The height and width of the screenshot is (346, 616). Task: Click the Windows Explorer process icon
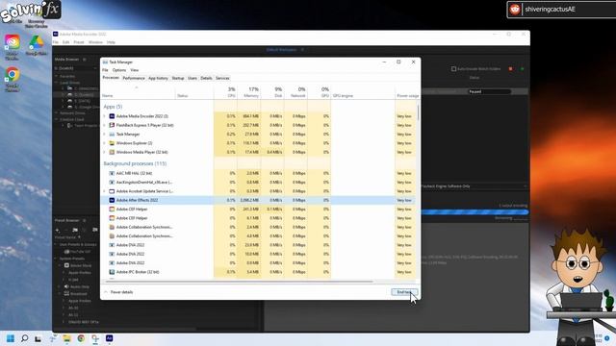pyautogui.click(x=112, y=143)
